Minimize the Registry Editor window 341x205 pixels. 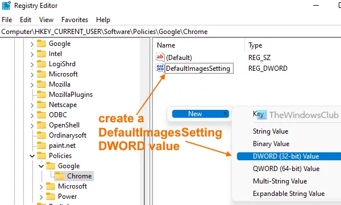coord(316,5)
